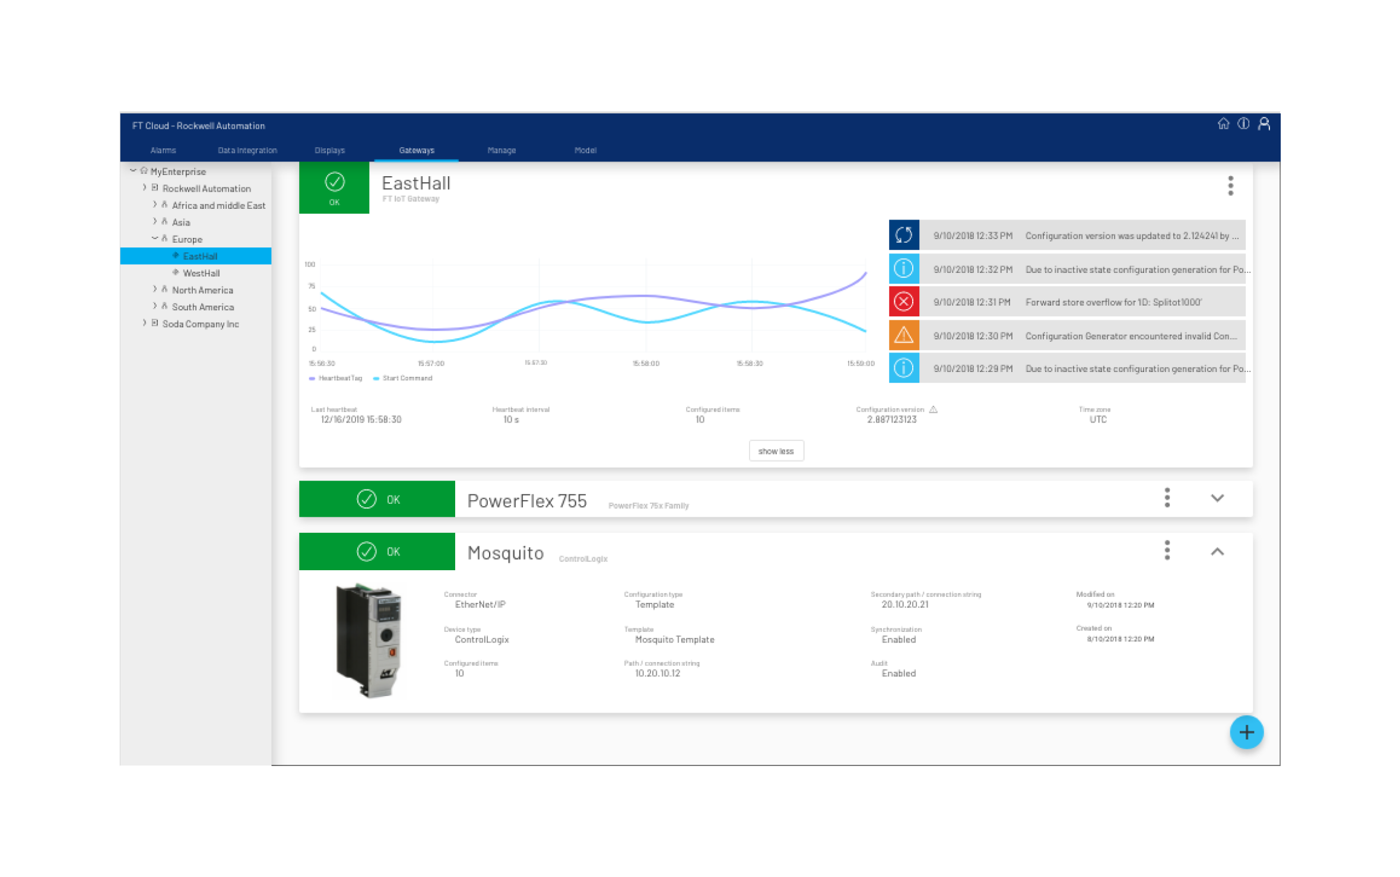This screenshot has height=877, width=1400.
Task: Click the orange warning event icon
Action: point(903,335)
